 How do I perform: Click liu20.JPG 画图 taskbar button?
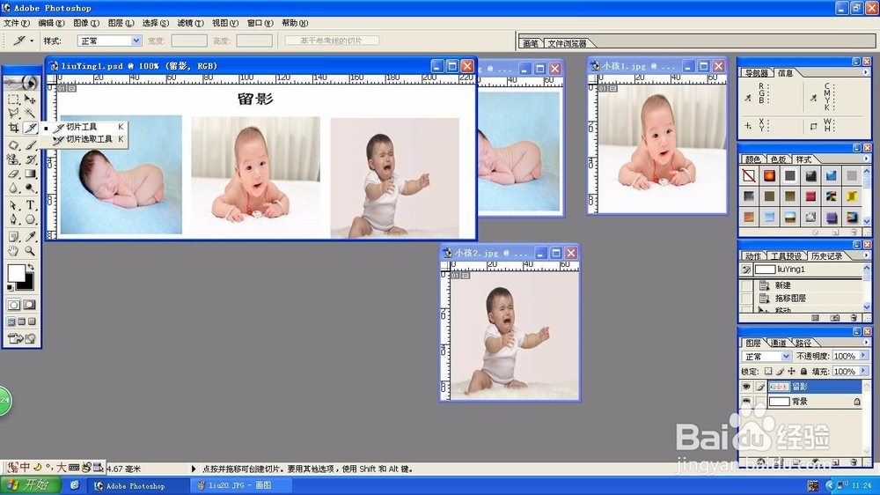[x=239, y=485]
